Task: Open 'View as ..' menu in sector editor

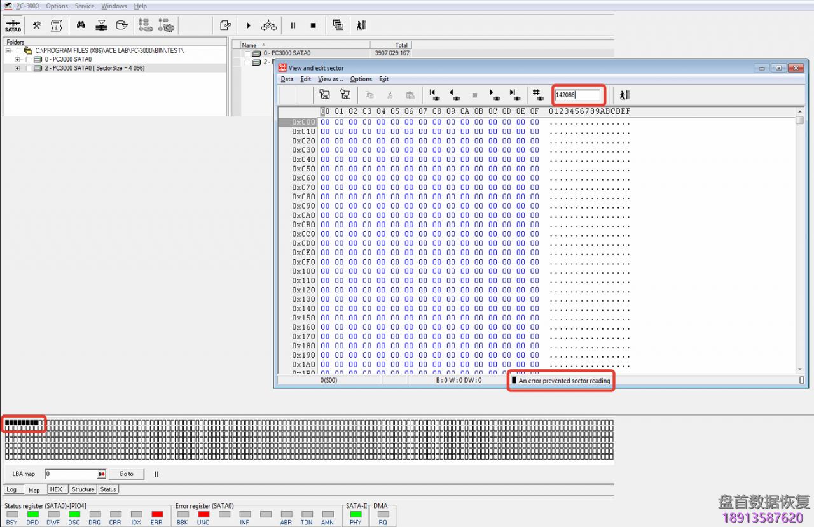Action: tap(330, 79)
